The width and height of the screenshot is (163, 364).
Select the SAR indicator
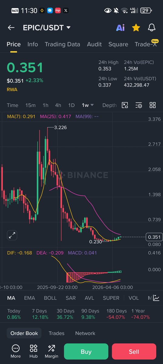tap(71, 298)
